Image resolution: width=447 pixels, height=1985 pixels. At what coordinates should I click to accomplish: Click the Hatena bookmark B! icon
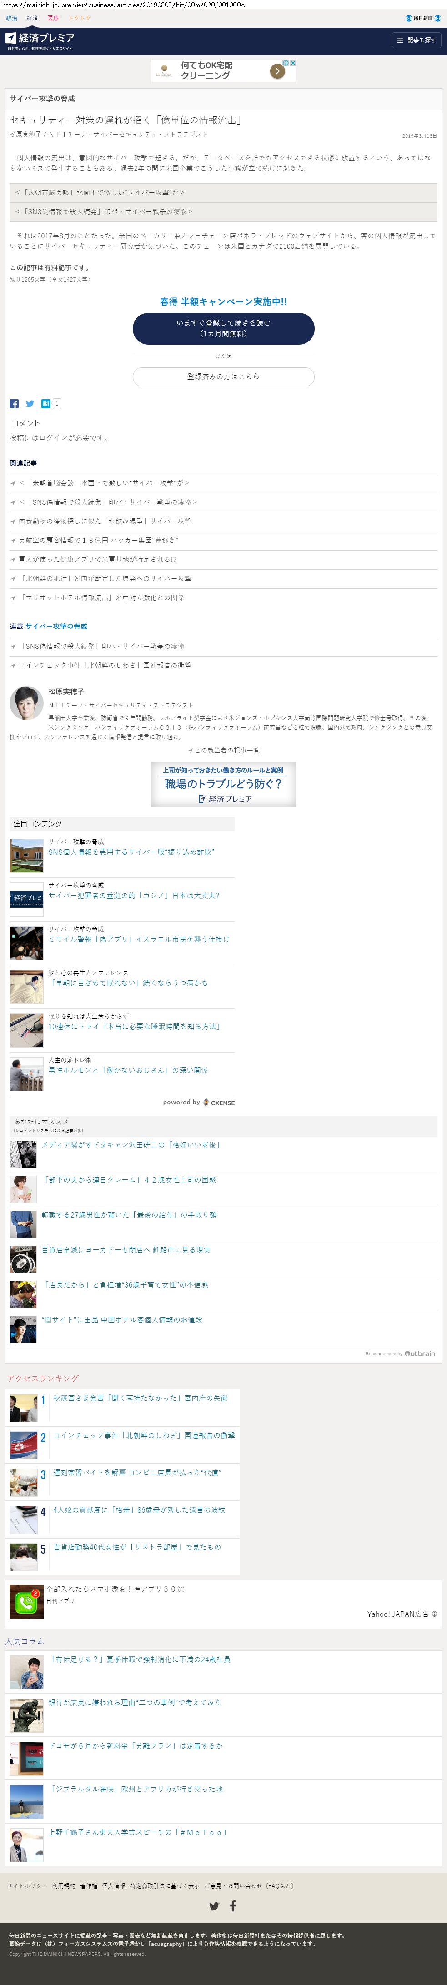click(x=45, y=404)
